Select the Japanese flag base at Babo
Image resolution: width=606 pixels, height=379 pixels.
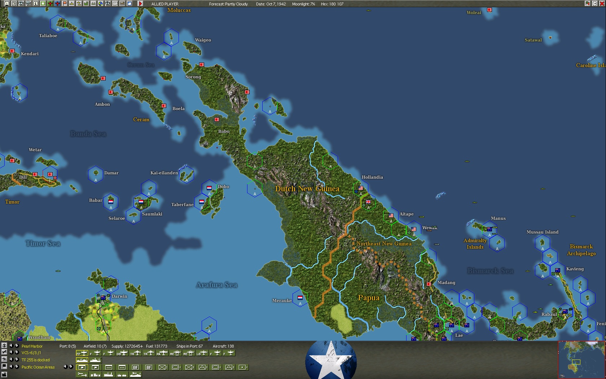coord(217,119)
